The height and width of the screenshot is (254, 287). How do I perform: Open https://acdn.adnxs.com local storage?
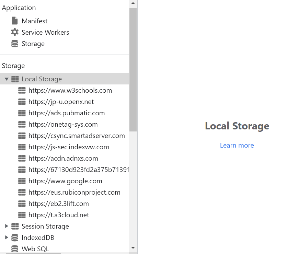pos(63,159)
